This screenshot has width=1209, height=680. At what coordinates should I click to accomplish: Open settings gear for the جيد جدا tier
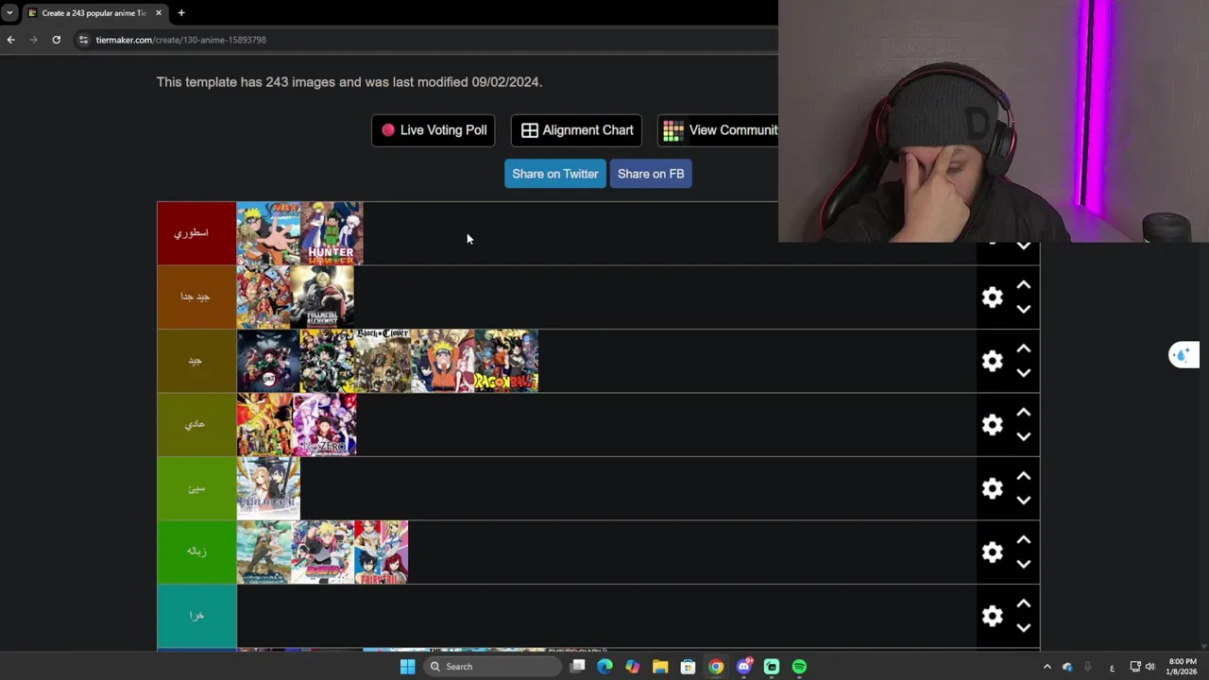coord(992,297)
